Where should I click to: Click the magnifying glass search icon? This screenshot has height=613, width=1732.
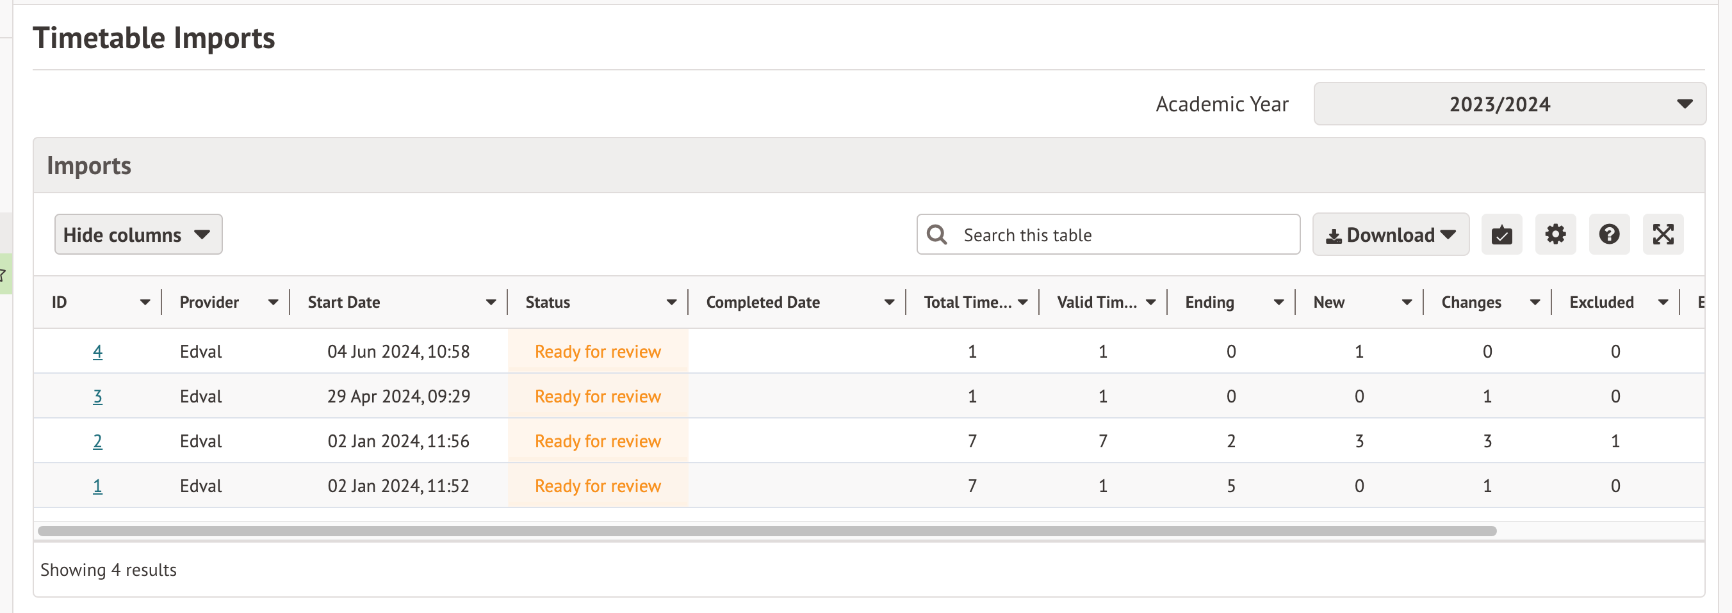click(936, 234)
